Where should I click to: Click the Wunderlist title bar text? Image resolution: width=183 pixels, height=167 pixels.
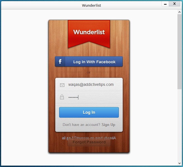point(92,6)
